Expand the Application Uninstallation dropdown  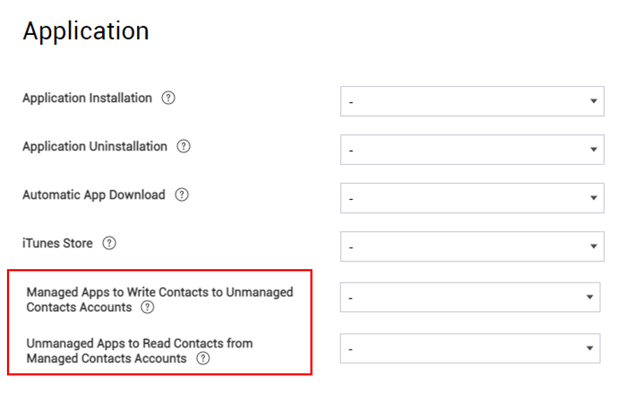tap(473, 150)
